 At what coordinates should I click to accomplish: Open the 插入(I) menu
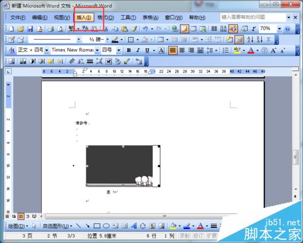click(x=84, y=18)
